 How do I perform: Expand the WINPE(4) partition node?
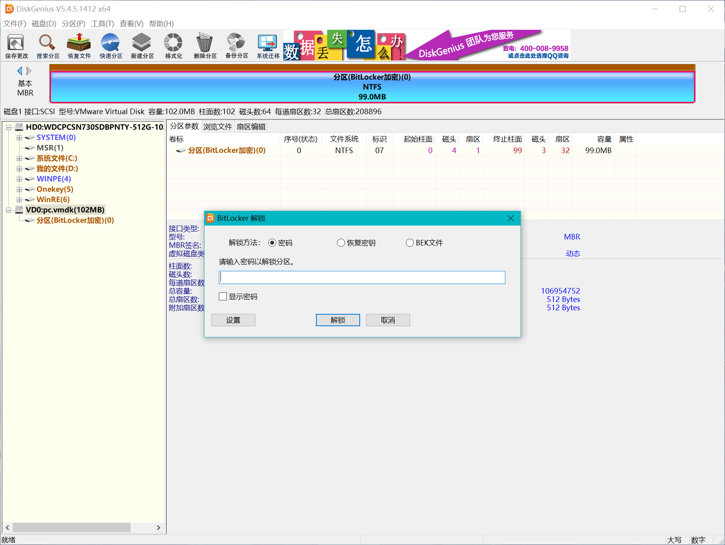[x=19, y=179]
